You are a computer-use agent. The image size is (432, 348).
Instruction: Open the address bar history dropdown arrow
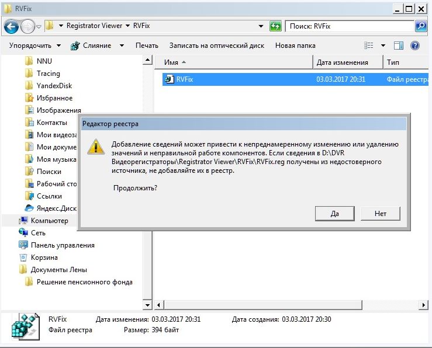[261, 26]
